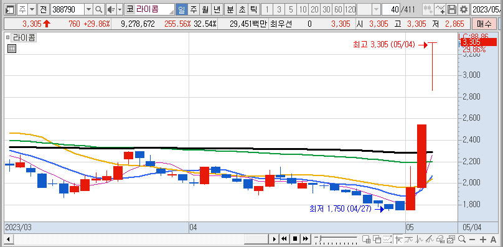Image resolution: width=503 pixels, height=247 pixels.
Task: Select the 주 weekly chart period
Action: click(x=193, y=9)
